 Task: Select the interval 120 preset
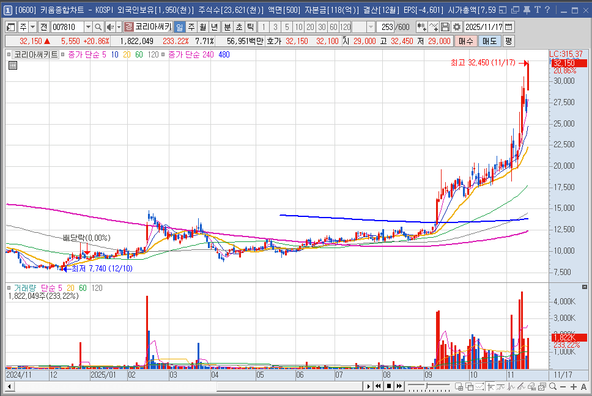click(345, 27)
